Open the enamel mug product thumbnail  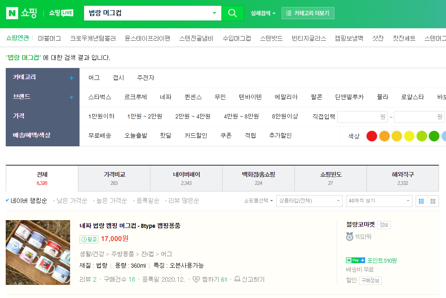38,253
